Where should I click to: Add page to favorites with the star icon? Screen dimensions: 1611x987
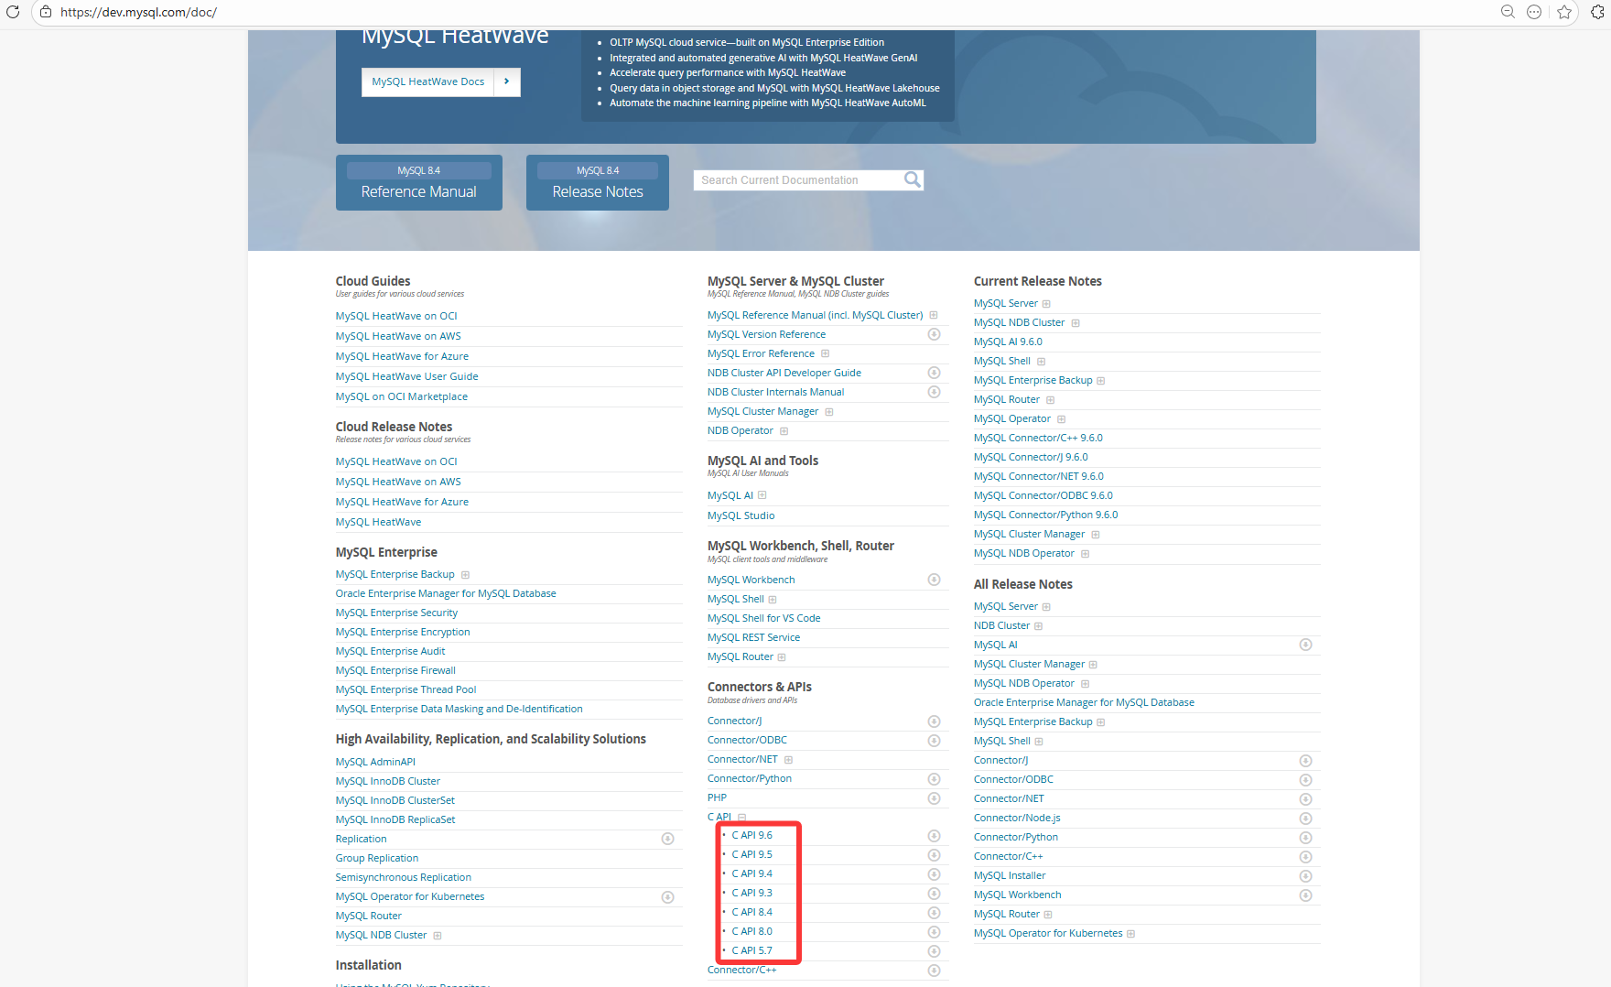(x=1564, y=12)
